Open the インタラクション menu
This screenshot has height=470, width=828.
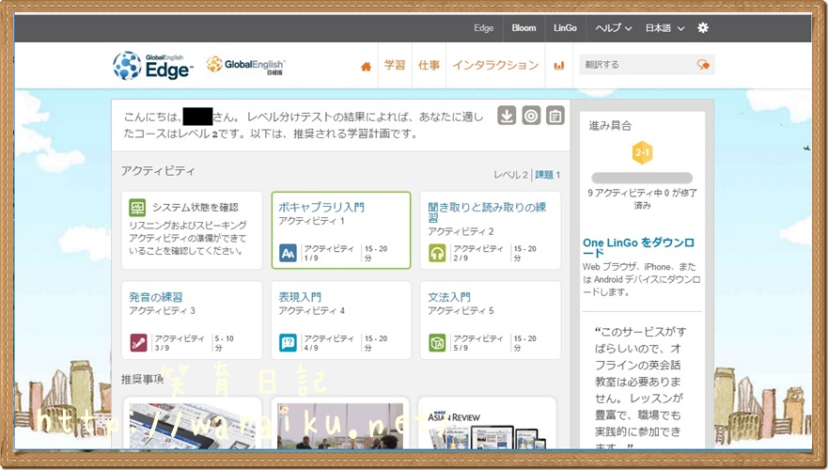pyautogui.click(x=495, y=65)
